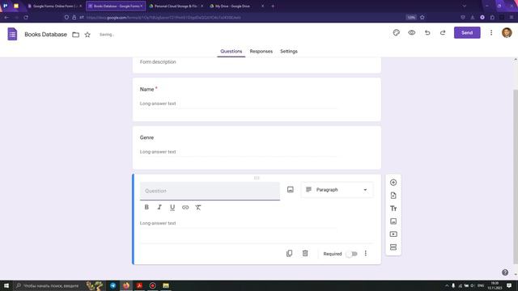Switch to Personal Cloud Storage browser tab

point(176,6)
